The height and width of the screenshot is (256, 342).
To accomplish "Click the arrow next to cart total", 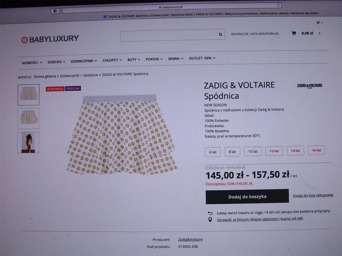I will [319, 33].
